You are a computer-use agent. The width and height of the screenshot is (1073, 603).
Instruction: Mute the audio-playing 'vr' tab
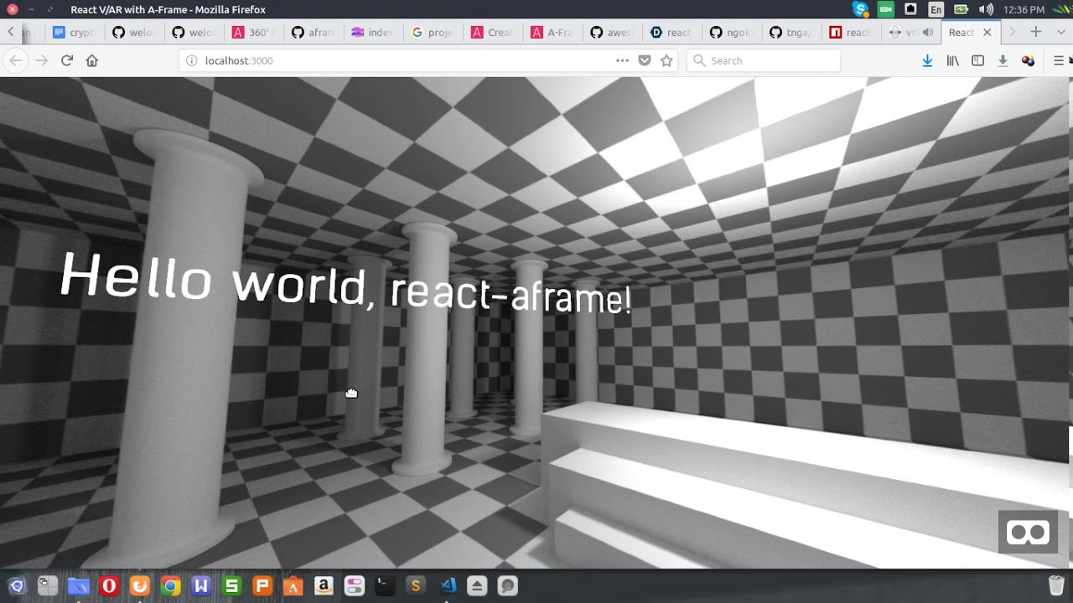[927, 33]
